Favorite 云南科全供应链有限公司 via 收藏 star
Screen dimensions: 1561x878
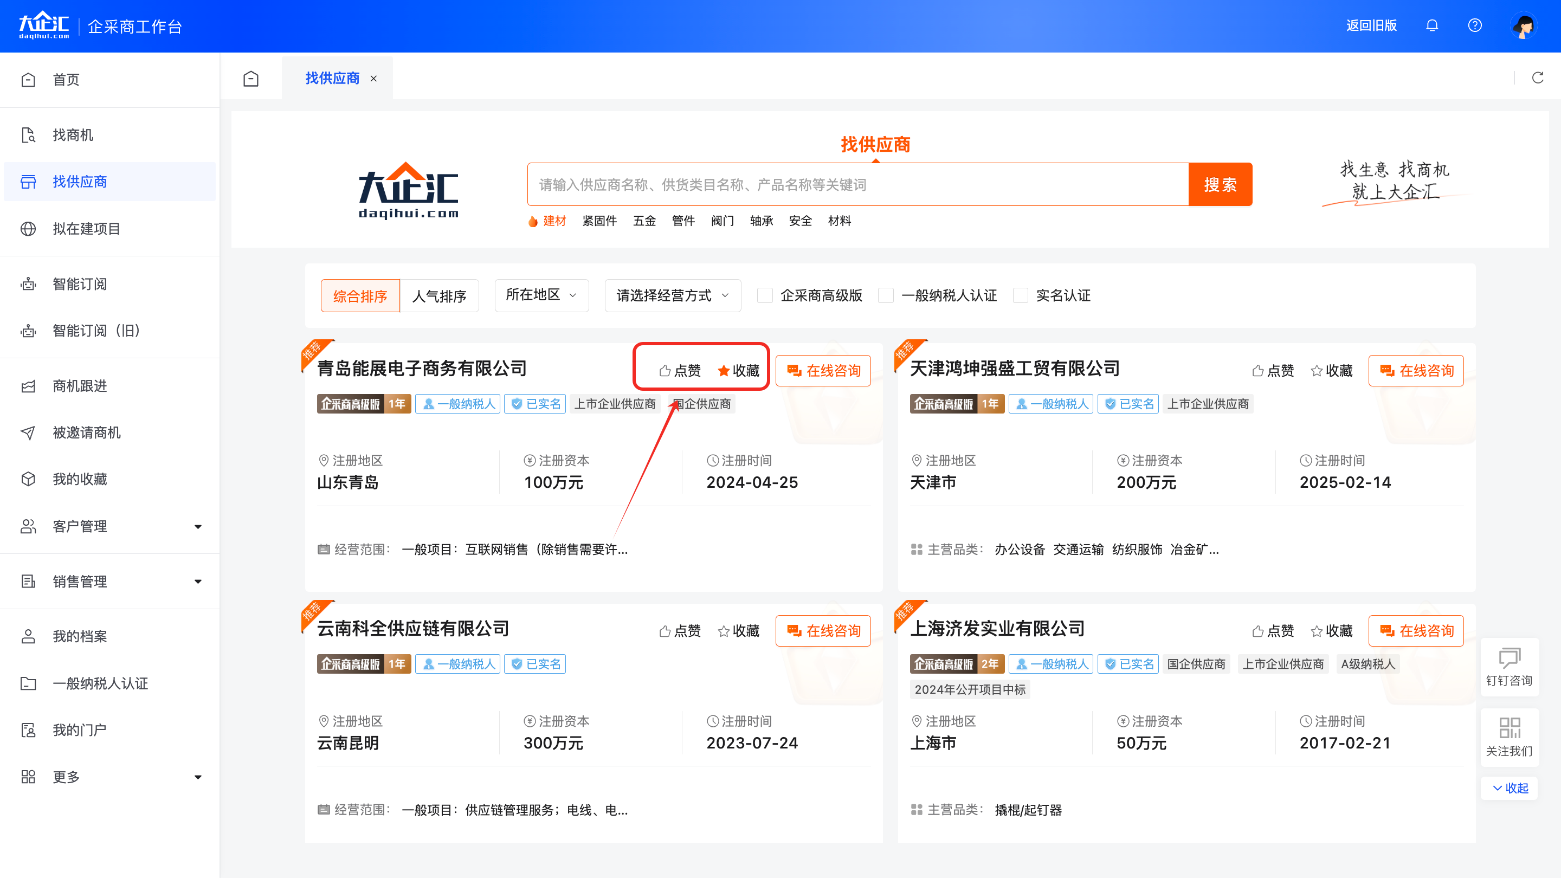tap(739, 631)
